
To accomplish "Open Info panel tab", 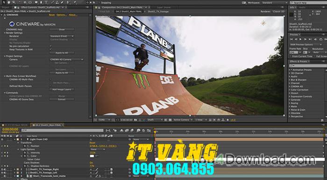I will tap(292, 7).
